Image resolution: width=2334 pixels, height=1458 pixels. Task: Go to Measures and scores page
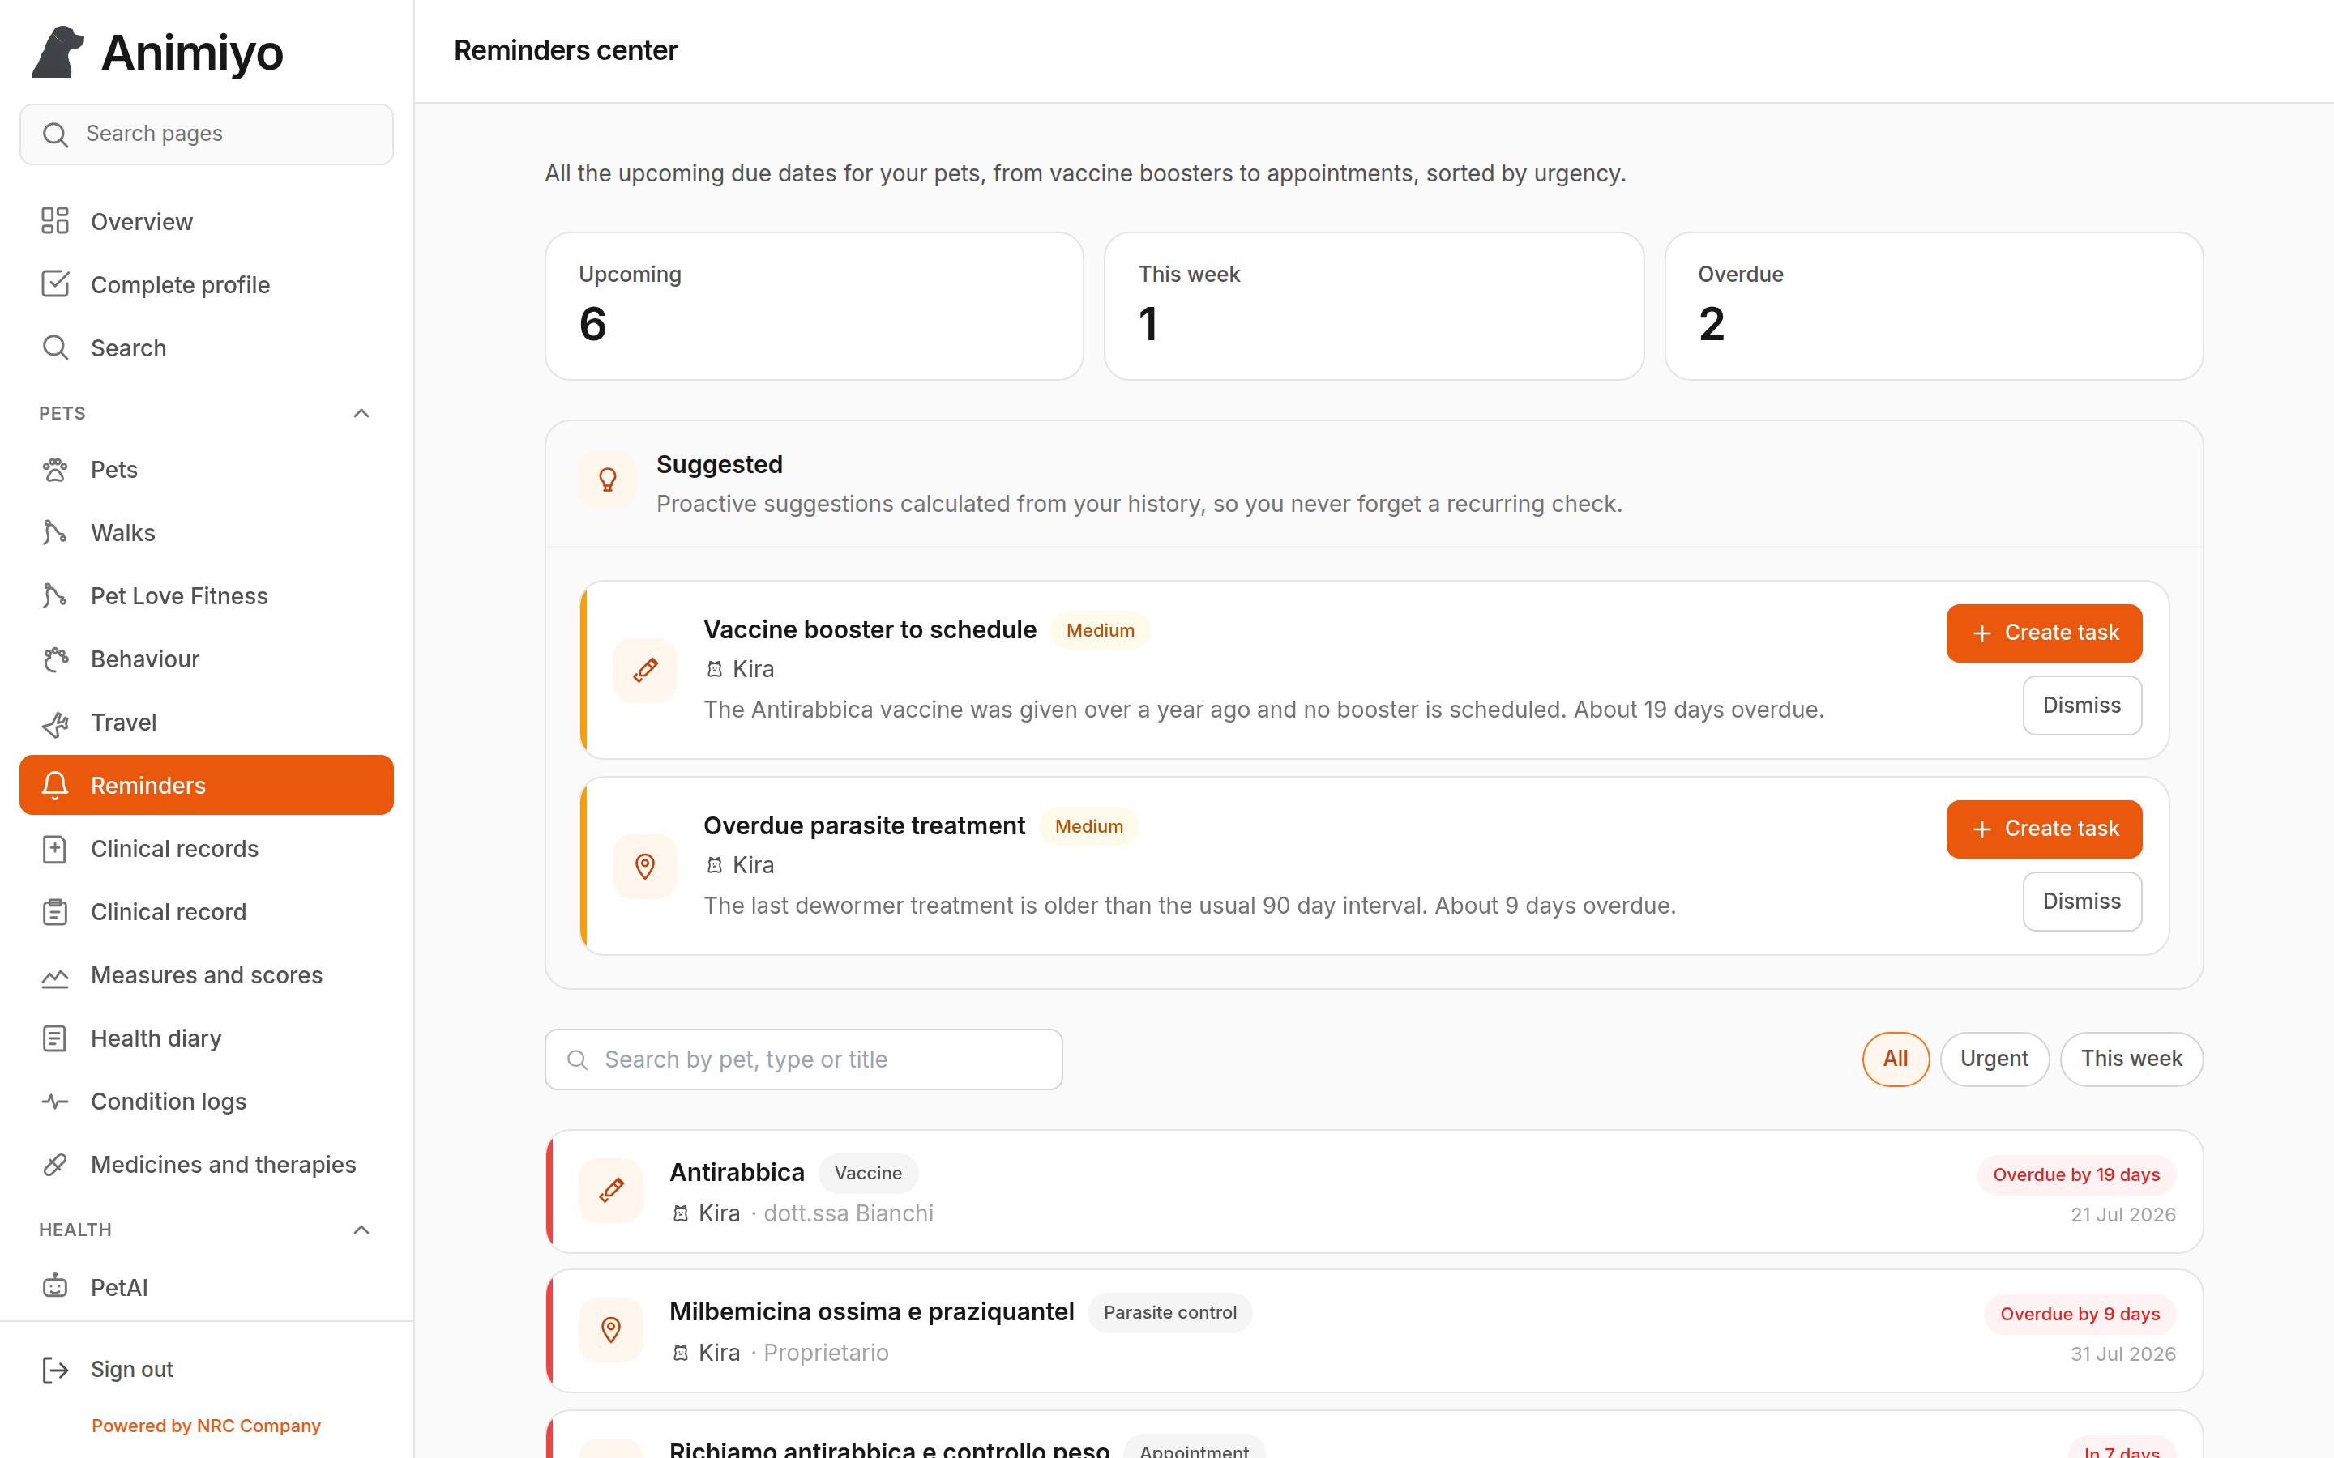(207, 975)
